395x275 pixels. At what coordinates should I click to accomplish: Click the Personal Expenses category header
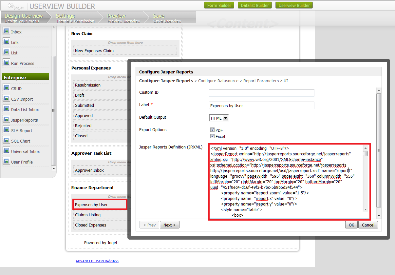tap(91, 68)
